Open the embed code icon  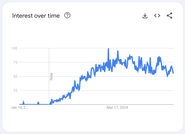click(x=157, y=16)
